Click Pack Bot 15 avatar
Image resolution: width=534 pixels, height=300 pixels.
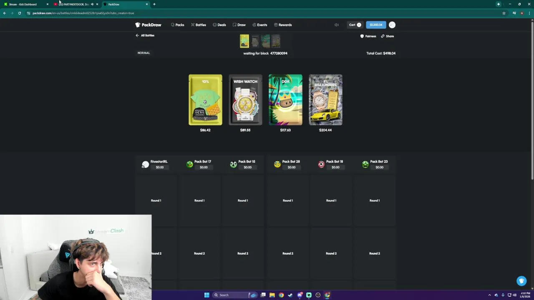coord(233,165)
